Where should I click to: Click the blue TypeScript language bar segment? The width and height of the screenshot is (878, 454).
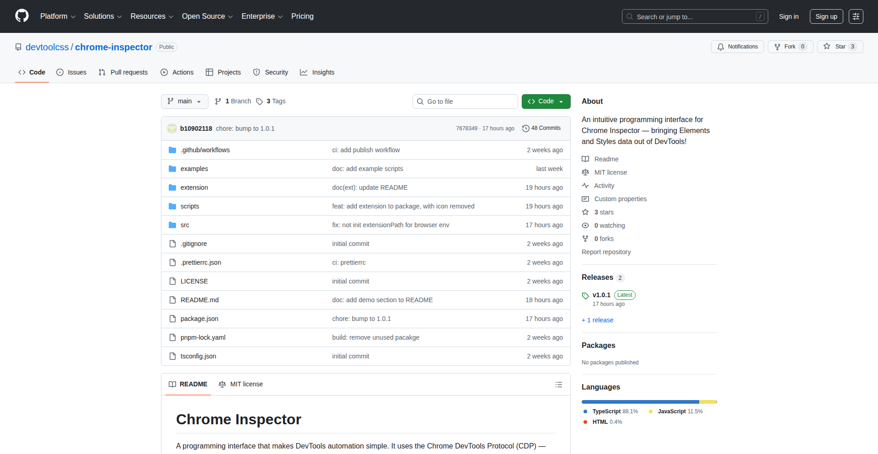[x=640, y=402]
